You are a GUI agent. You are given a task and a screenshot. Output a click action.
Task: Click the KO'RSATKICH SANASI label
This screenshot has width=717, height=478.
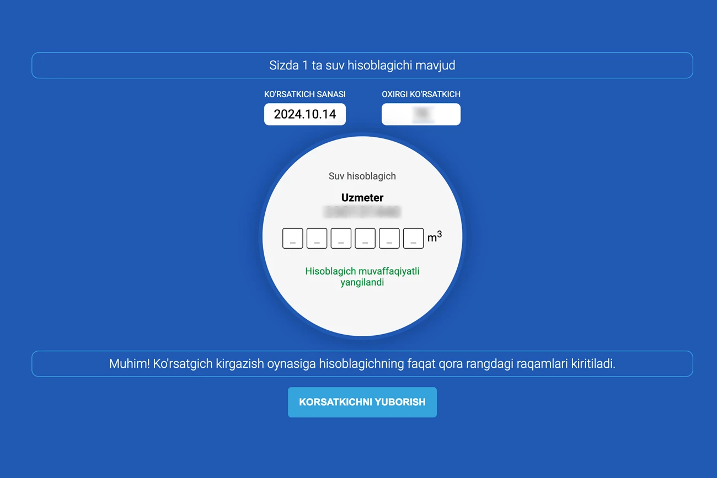[305, 94]
